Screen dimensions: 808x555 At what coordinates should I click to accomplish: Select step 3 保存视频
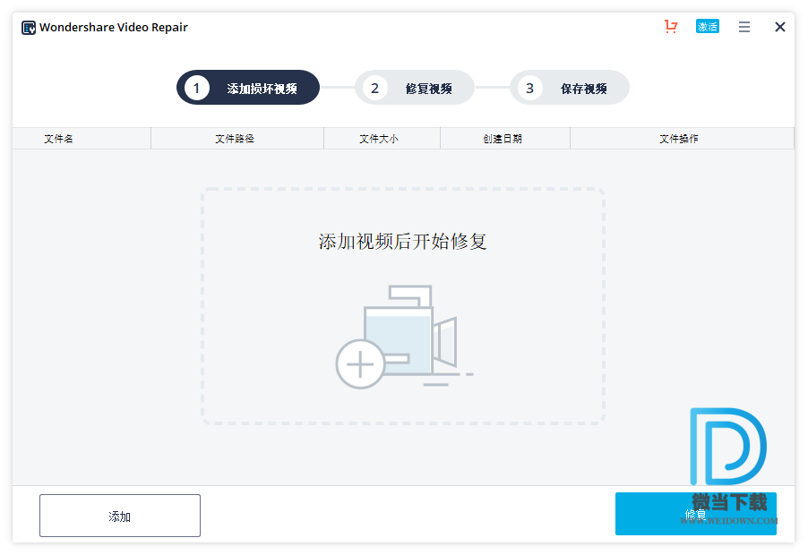coord(570,88)
